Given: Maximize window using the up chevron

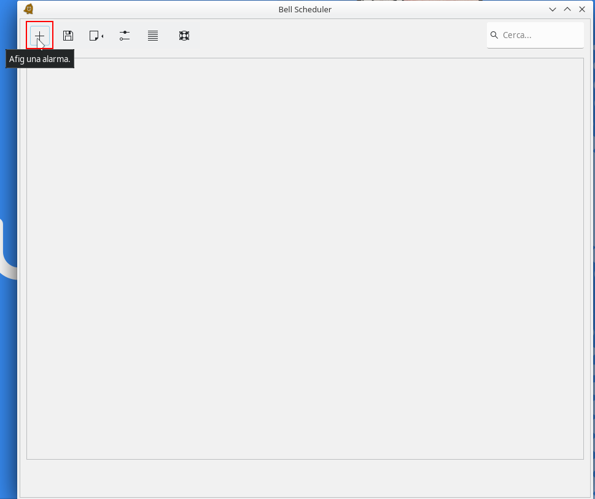Looking at the screenshot, I should [567, 9].
